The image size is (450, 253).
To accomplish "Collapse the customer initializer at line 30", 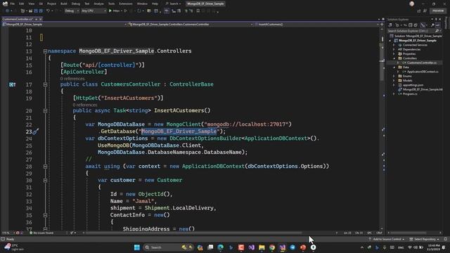I will click(45, 181).
